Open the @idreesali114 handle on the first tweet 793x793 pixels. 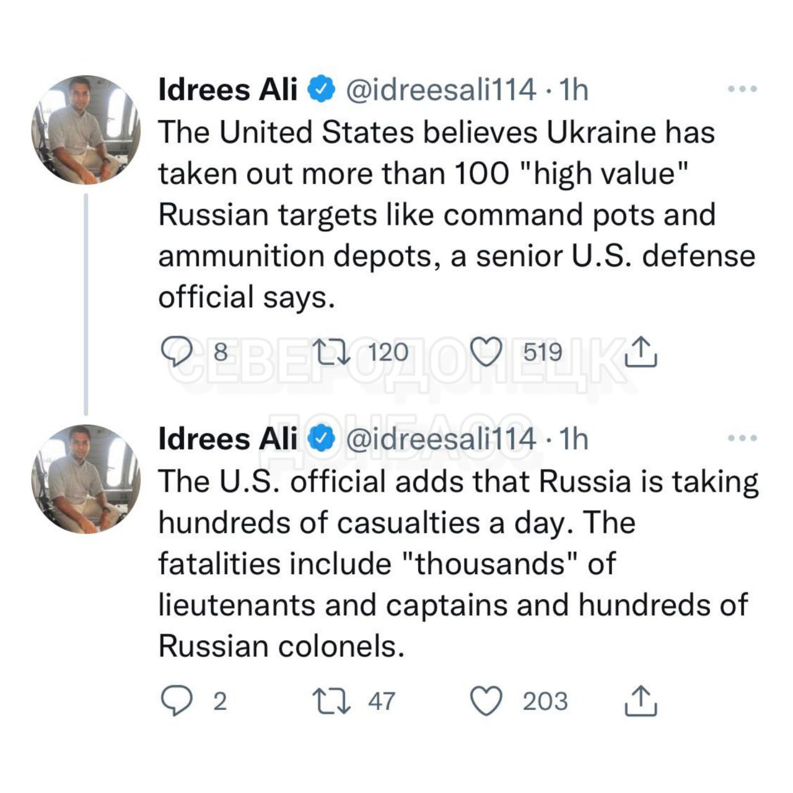pyautogui.click(x=440, y=90)
